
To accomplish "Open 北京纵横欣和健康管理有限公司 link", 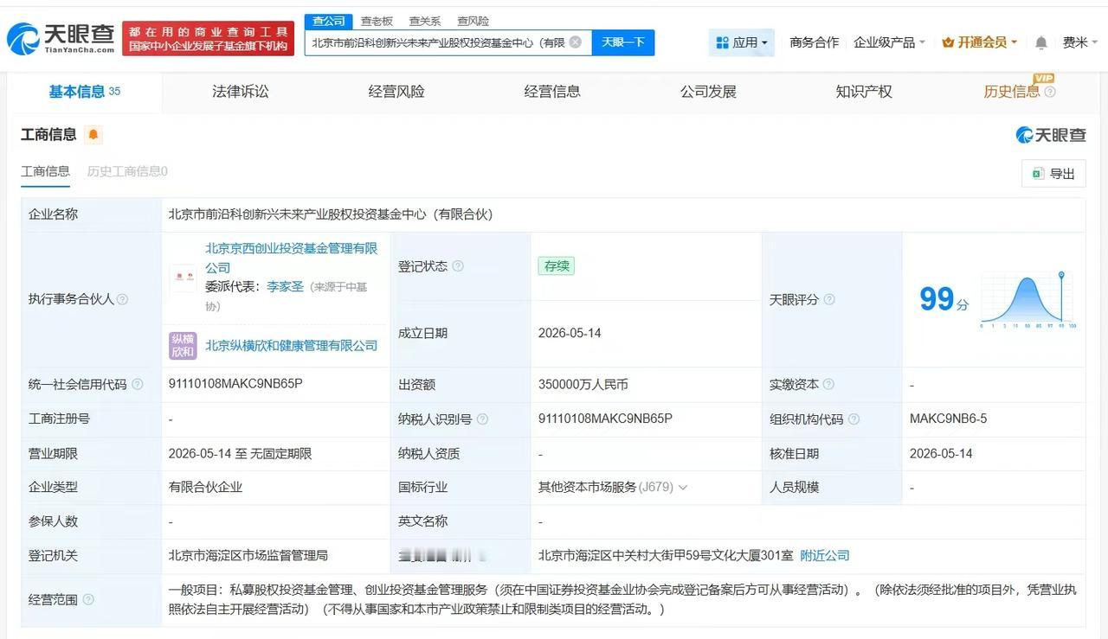I will [291, 345].
